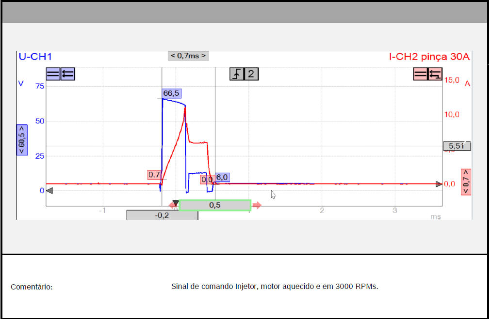This screenshot has width=491, height=319.
Task: Click the red CH2 left-arrows icon
Action: point(435,74)
